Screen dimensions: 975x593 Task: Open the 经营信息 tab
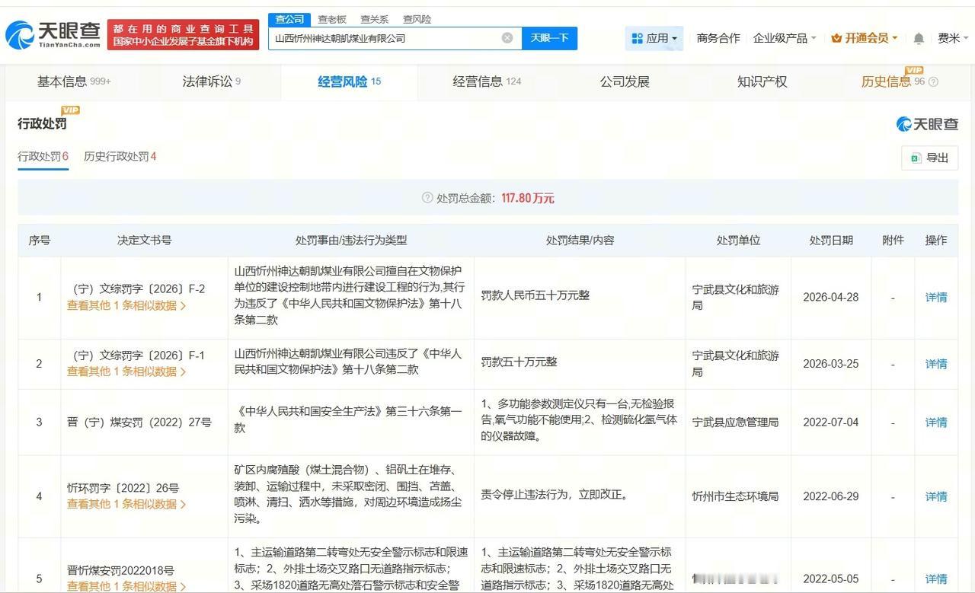[x=487, y=81]
